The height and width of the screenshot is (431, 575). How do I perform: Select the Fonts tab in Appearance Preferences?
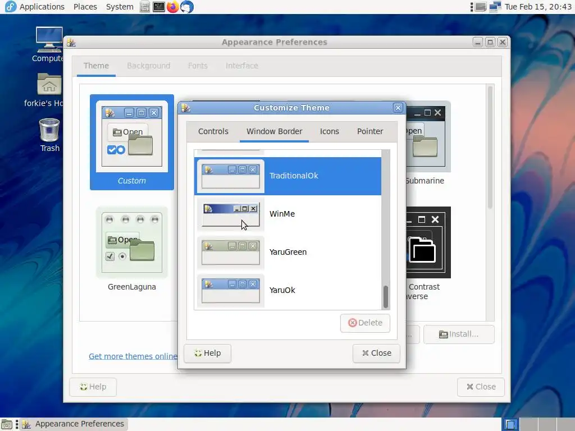(x=198, y=66)
